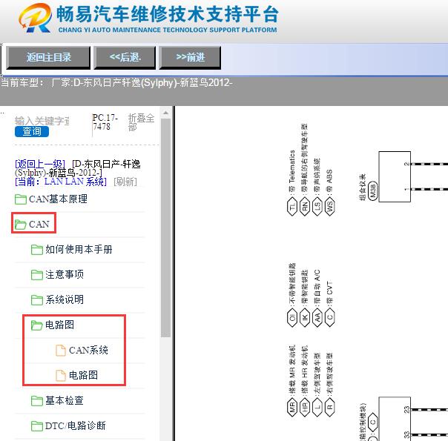Click the sidebar scrollbar up arrow
Image resolution: width=448 pixels, height=441 pixels.
pos(165,113)
